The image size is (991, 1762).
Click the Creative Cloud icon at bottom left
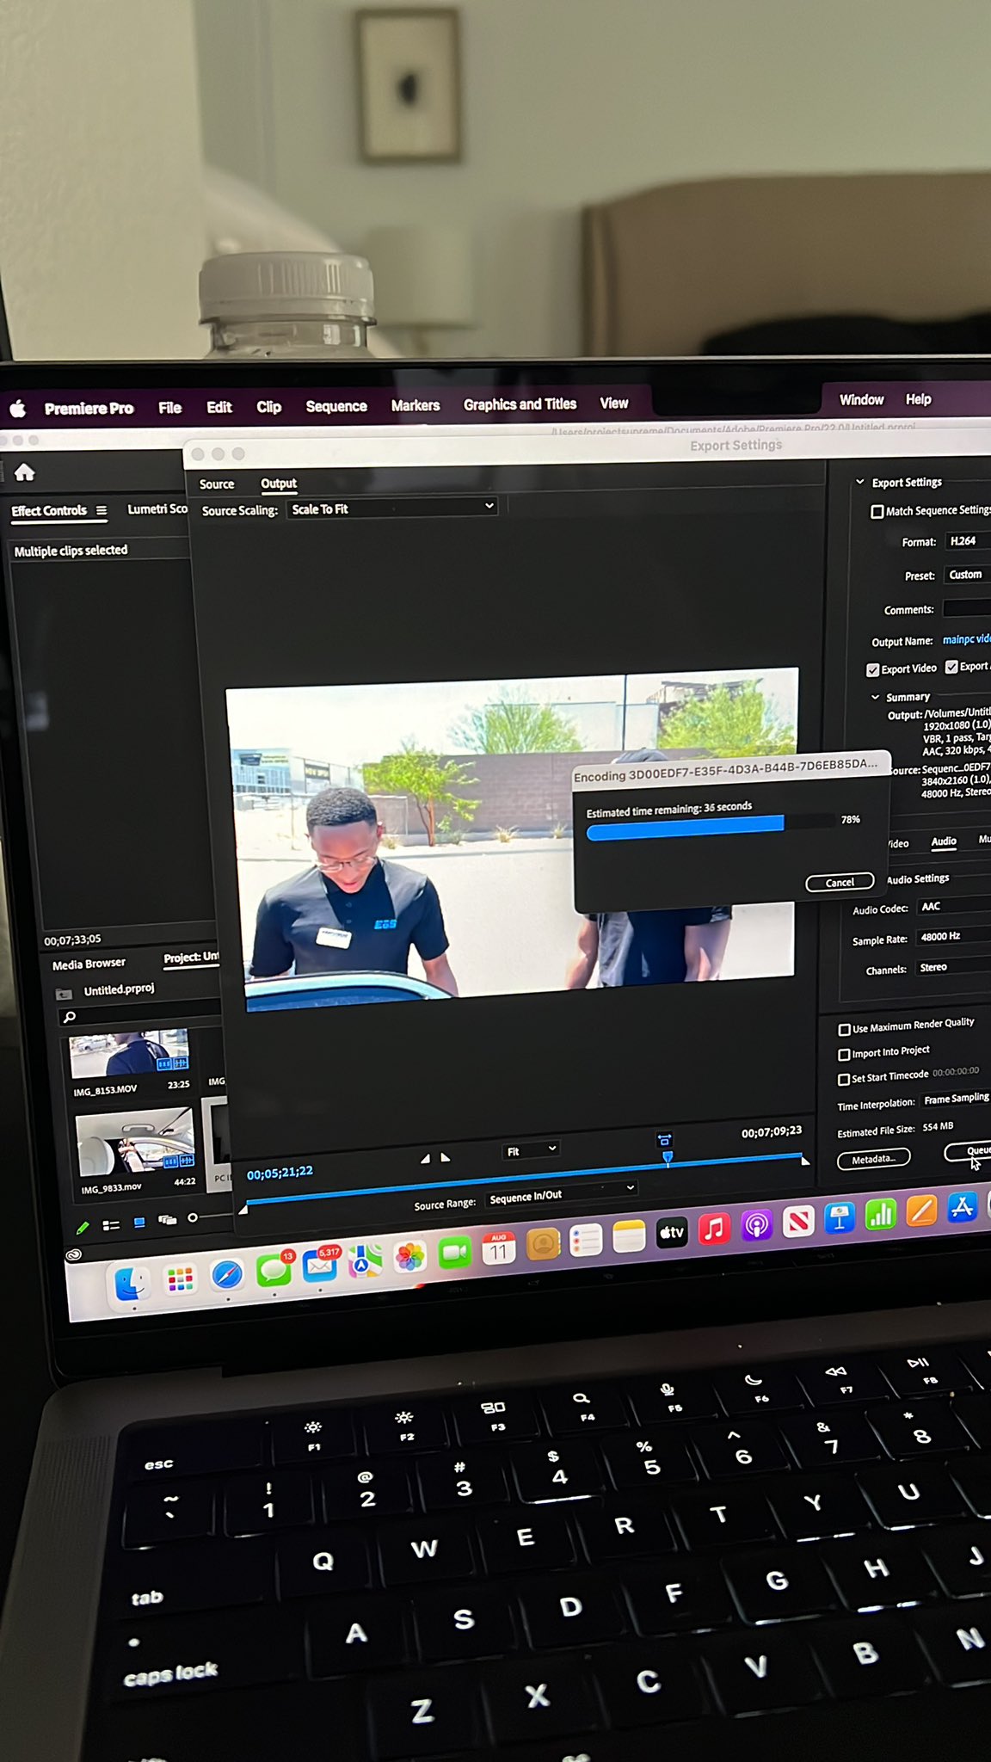click(74, 1254)
